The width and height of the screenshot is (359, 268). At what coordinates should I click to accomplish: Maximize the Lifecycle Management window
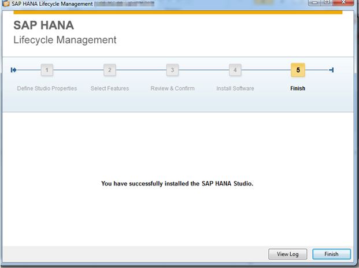[327, 2]
